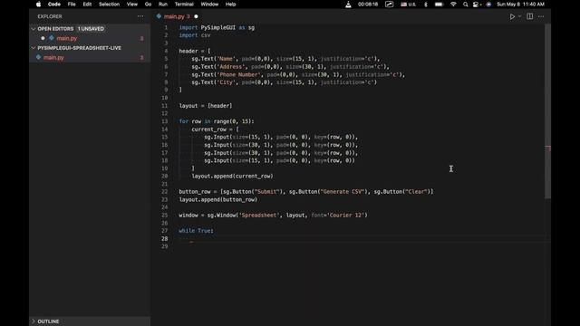Open the editor More Actions ellipsis

(x=541, y=16)
